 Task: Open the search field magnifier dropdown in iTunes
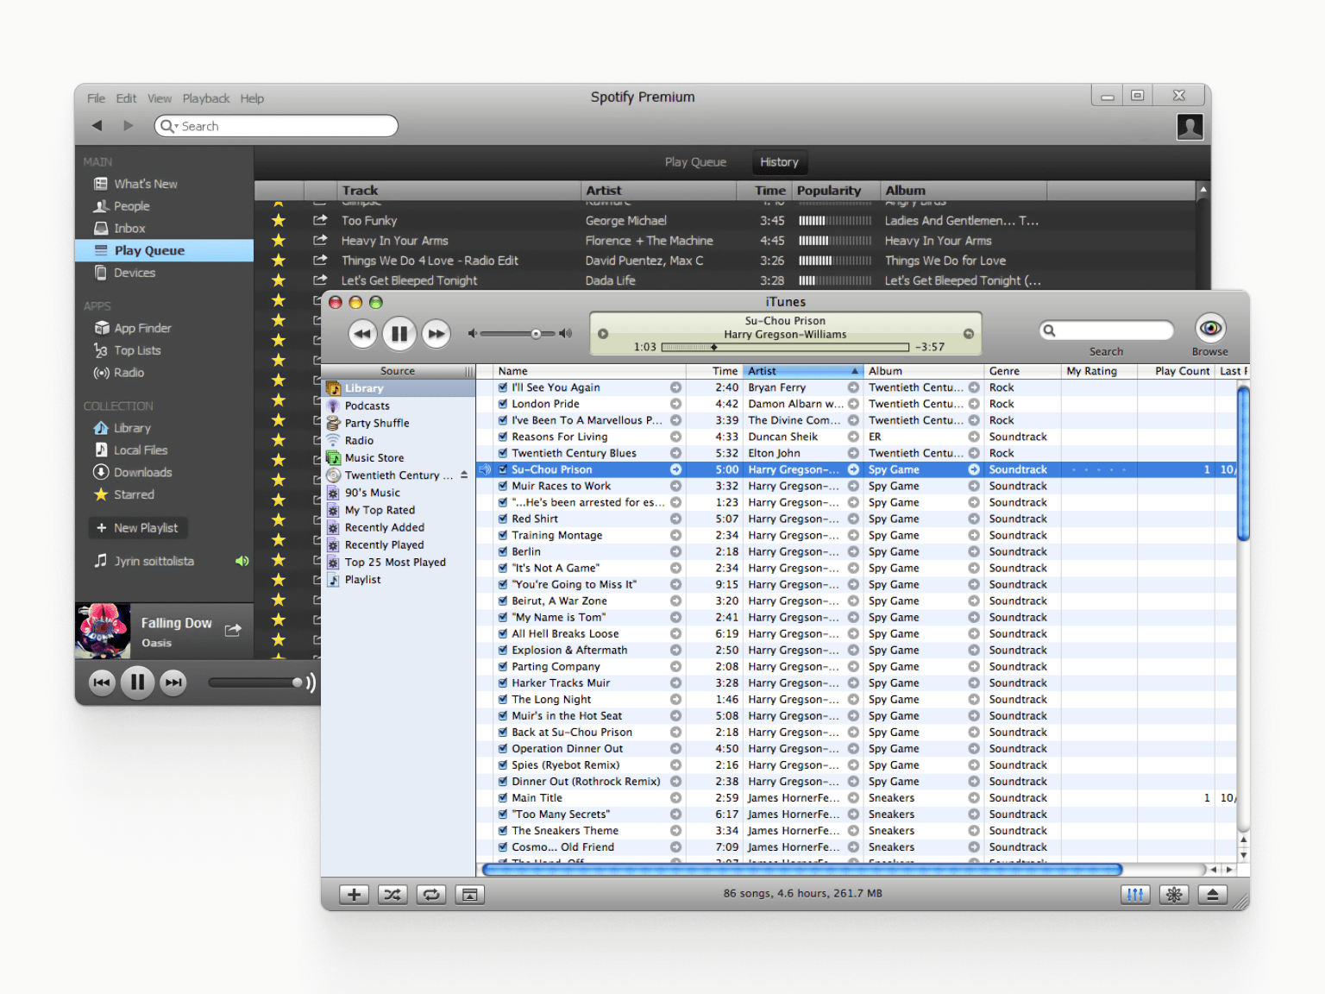[x=1050, y=330]
